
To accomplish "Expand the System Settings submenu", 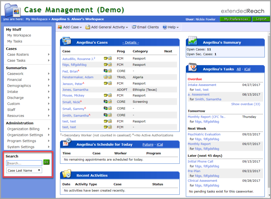I will 49,147.
